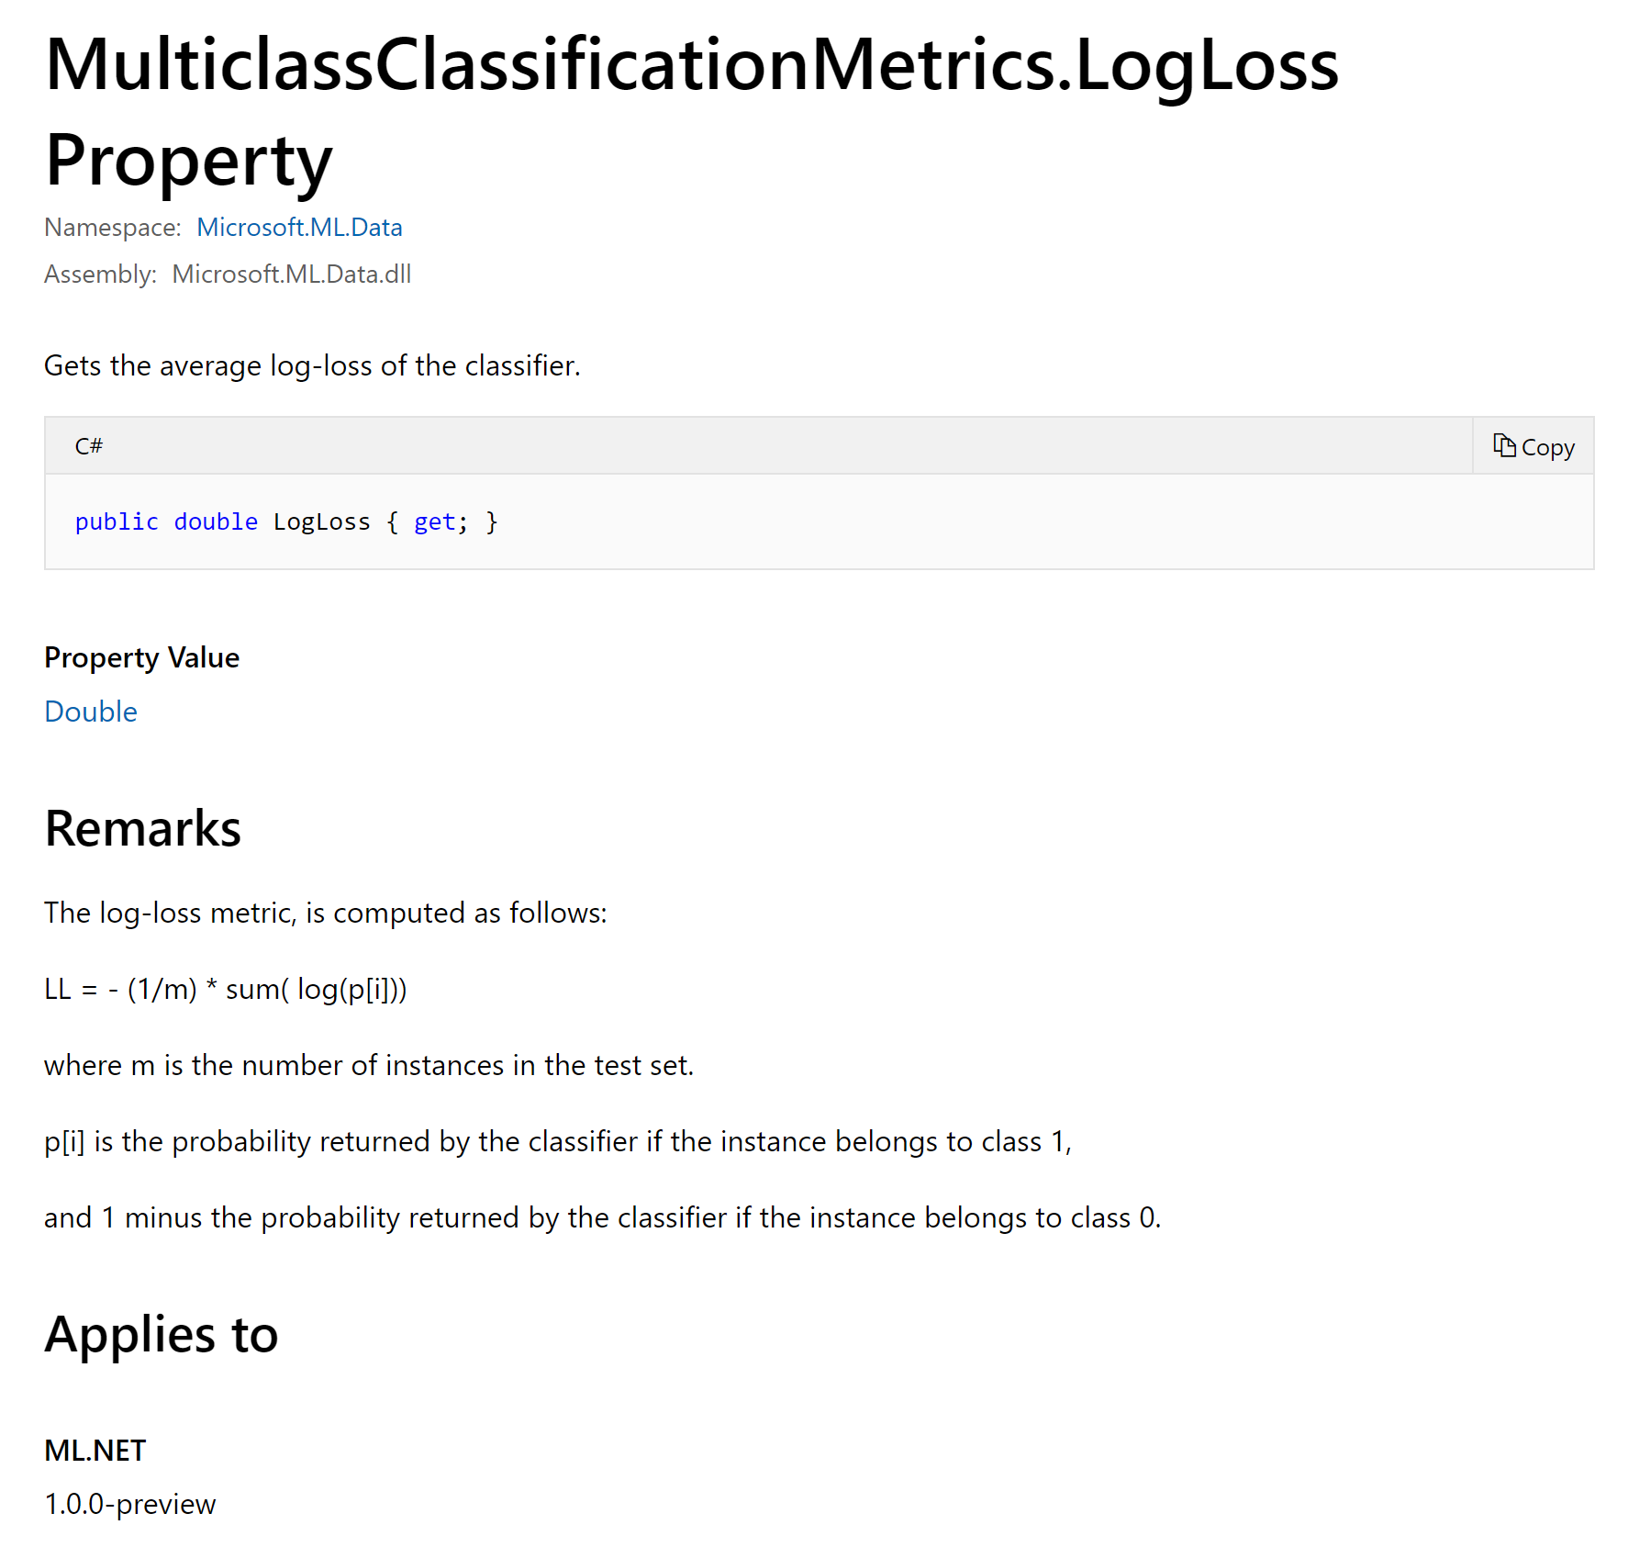Click the C# language label
The image size is (1628, 1547).
(x=89, y=446)
